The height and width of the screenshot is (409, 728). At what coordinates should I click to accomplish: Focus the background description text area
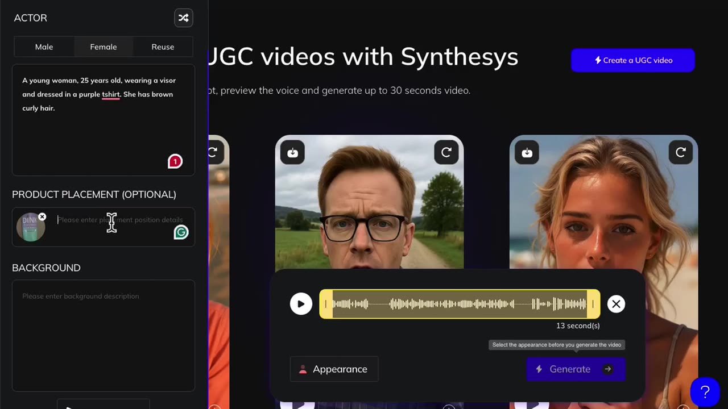104,335
